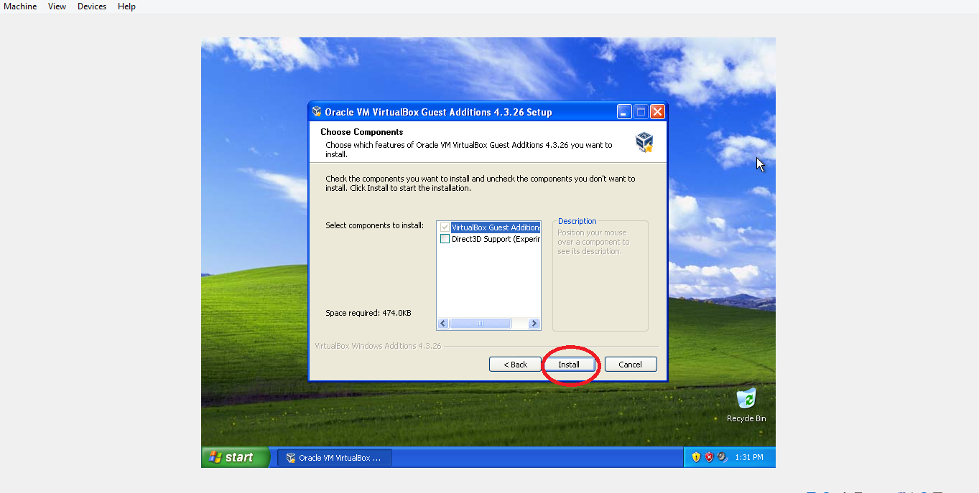Minimize the Guest Additions setup window
Image resolution: width=979 pixels, height=493 pixels.
point(624,112)
